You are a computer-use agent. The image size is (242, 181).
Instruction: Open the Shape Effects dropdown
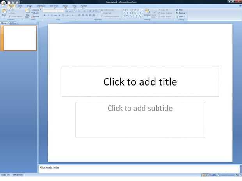coord(165,16)
